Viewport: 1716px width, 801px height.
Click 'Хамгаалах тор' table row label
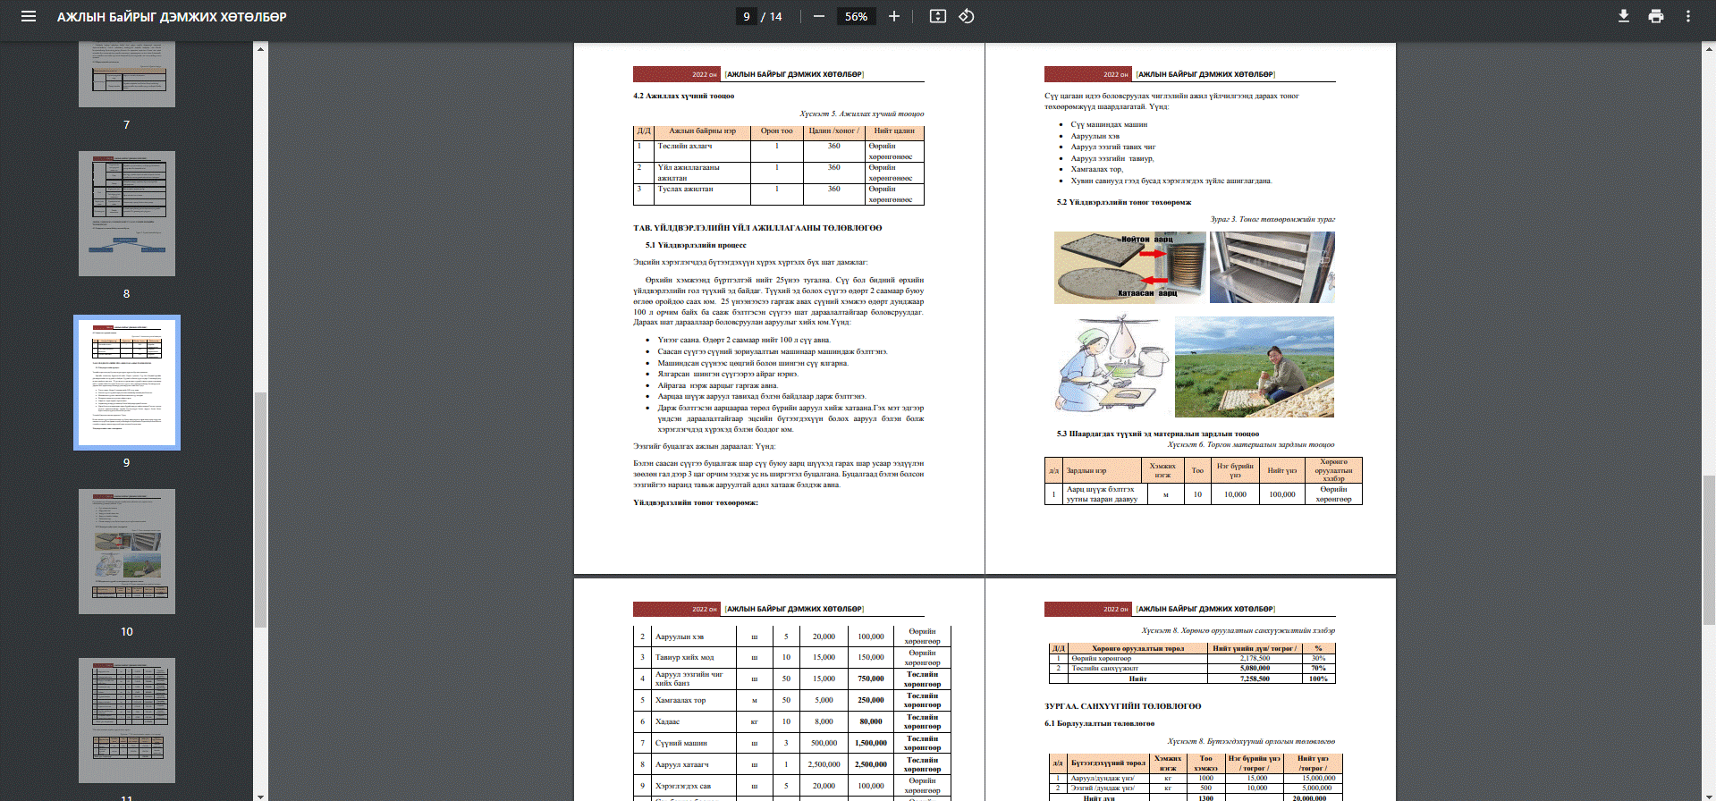[x=680, y=700]
